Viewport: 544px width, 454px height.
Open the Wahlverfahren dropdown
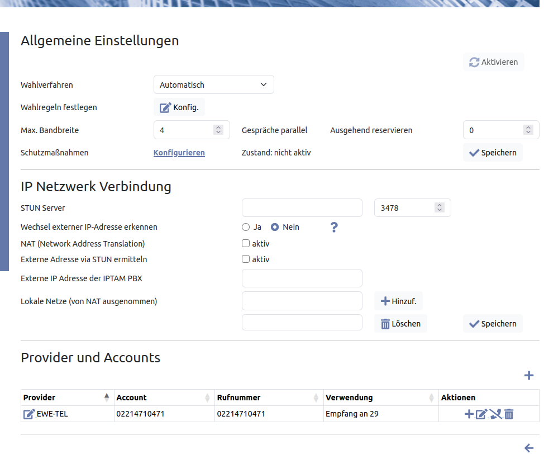point(213,85)
